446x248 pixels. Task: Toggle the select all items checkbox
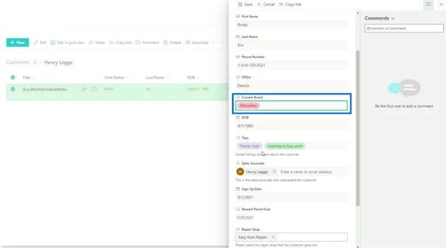(x=13, y=77)
